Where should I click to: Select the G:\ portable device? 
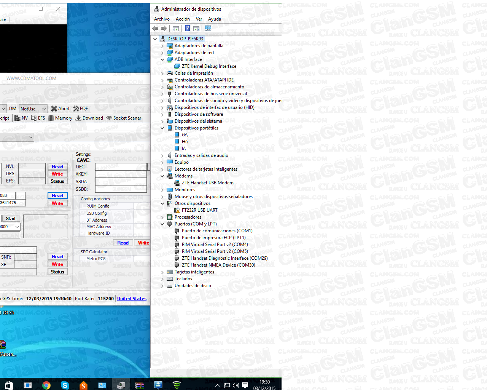pos(185,135)
